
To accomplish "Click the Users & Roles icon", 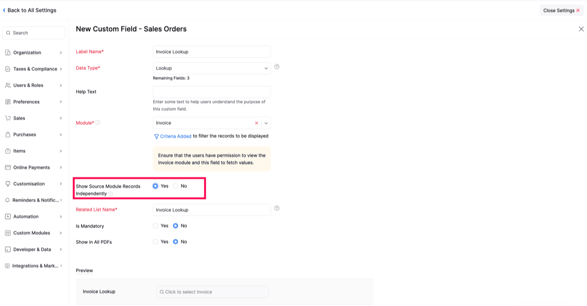I will tap(8, 85).
